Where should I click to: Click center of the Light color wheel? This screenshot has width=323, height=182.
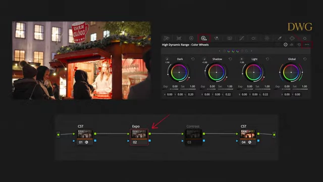click(x=253, y=72)
